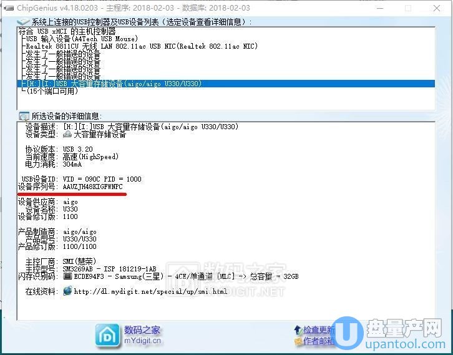
Task: Click the USB device list header icon
Action: (23, 22)
